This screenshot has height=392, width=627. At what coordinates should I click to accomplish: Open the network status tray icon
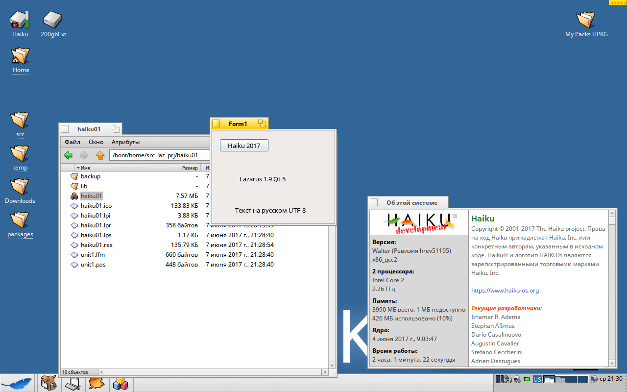click(508, 379)
